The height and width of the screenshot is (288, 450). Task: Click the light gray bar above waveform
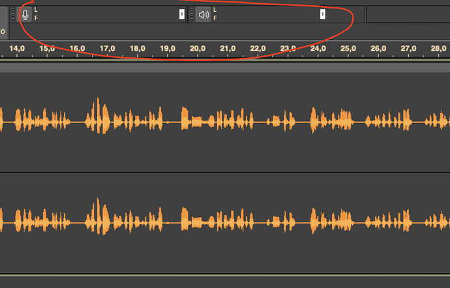point(225,68)
